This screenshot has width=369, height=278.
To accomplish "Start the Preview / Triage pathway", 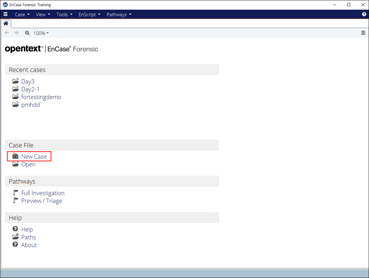I will pos(42,201).
